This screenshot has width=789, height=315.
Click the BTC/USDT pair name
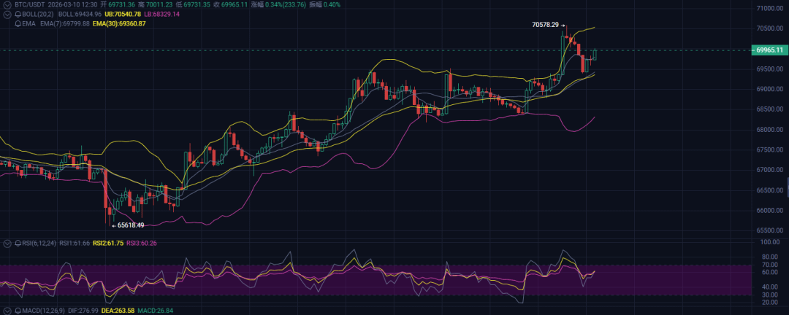[28, 4]
